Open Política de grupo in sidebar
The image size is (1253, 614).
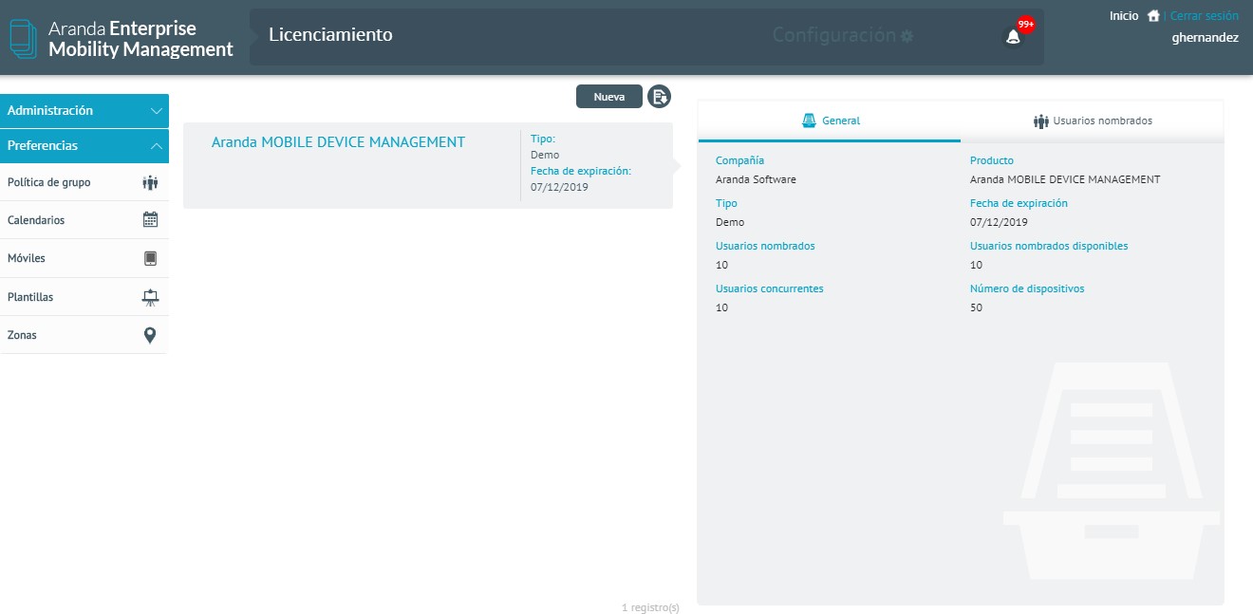click(84, 182)
